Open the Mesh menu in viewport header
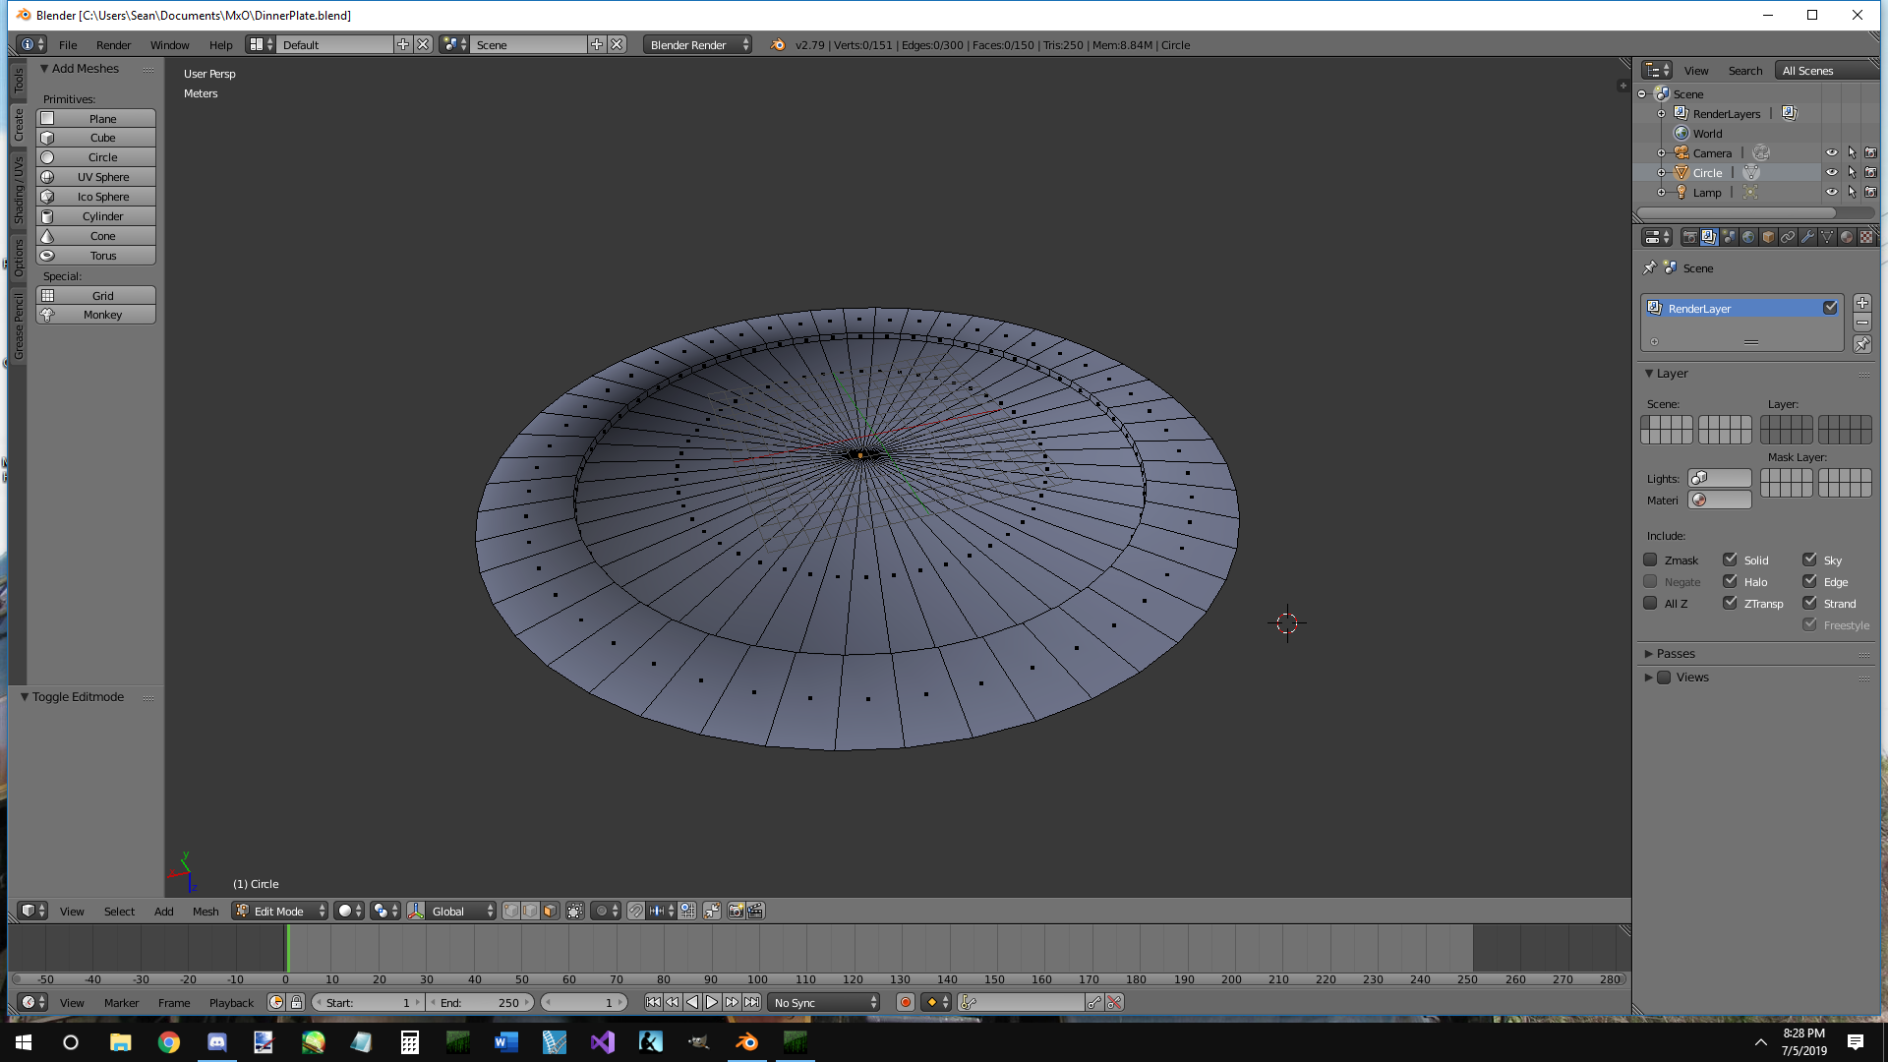 click(206, 911)
